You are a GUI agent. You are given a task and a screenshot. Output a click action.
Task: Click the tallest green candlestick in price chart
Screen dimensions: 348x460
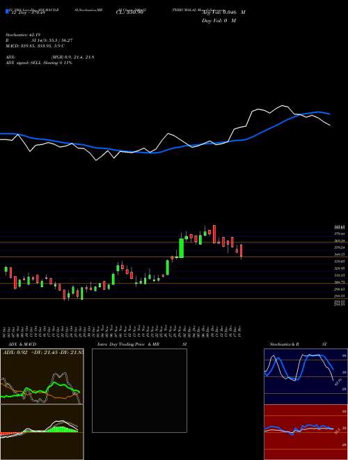[x=182, y=247]
